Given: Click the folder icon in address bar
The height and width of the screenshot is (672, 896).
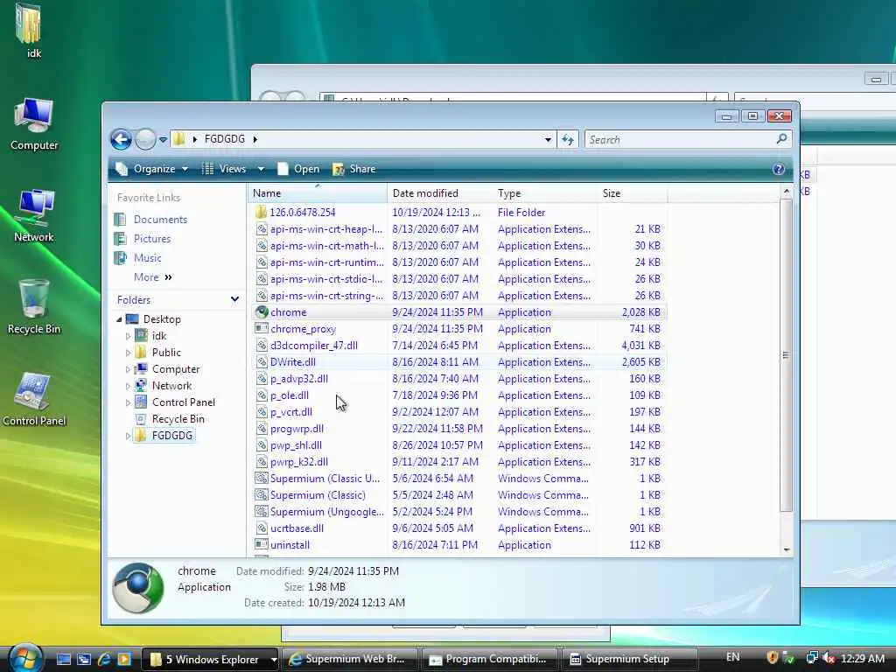Looking at the screenshot, I should point(178,139).
